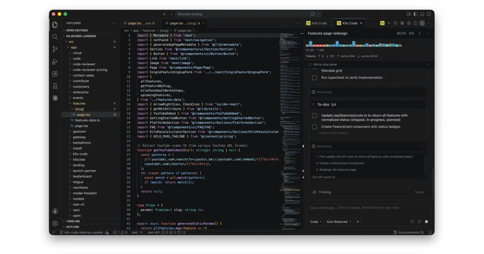Check 'Create FeatureCard component' to-do checkbox
This screenshot has height=254, width=484.
tap(315, 127)
